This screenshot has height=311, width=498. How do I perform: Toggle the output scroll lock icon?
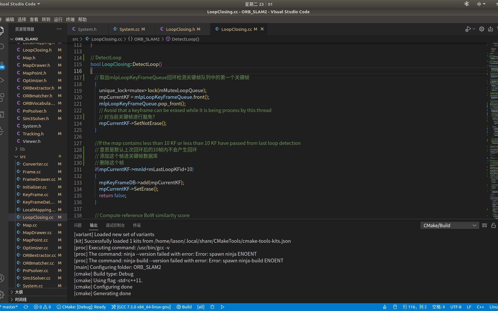coord(493,225)
